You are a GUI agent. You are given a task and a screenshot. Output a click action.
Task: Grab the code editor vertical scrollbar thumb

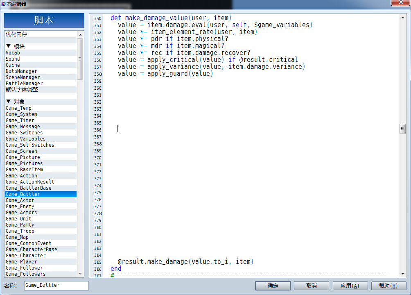tap(403, 129)
